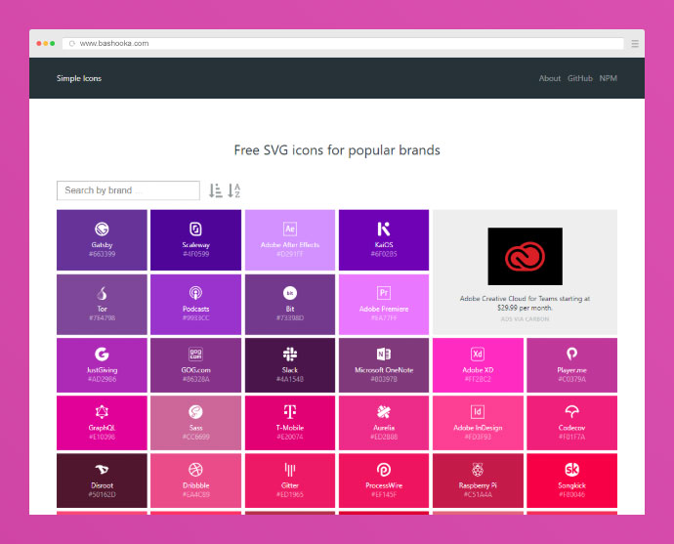Choose the Bit brand icon
This screenshot has width=674, height=544.
click(x=290, y=293)
